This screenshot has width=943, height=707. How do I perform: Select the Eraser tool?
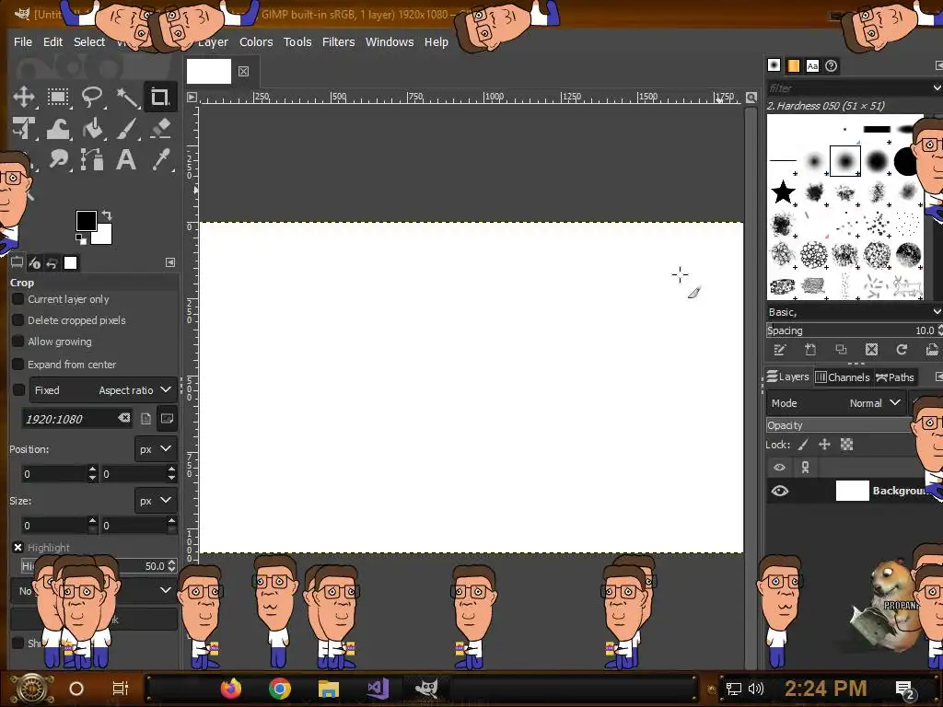[160, 129]
